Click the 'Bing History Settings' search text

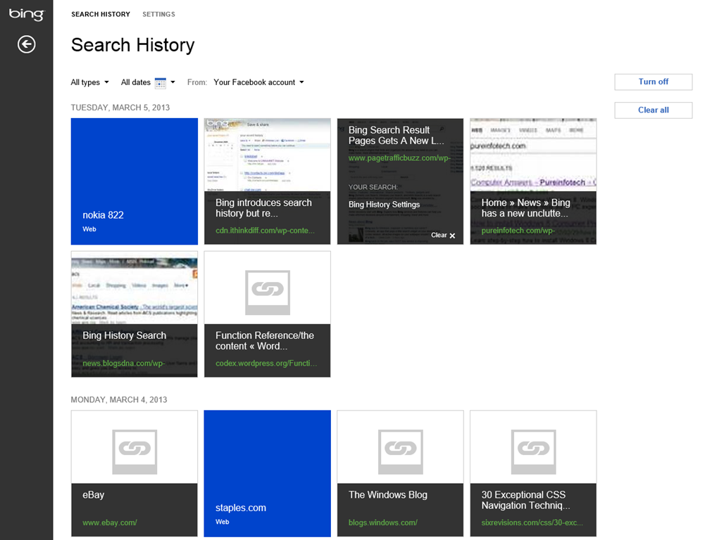pyautogui.click(x=384, y=205)
